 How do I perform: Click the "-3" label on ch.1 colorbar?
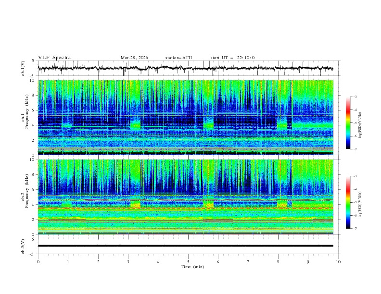pos(355,97)
